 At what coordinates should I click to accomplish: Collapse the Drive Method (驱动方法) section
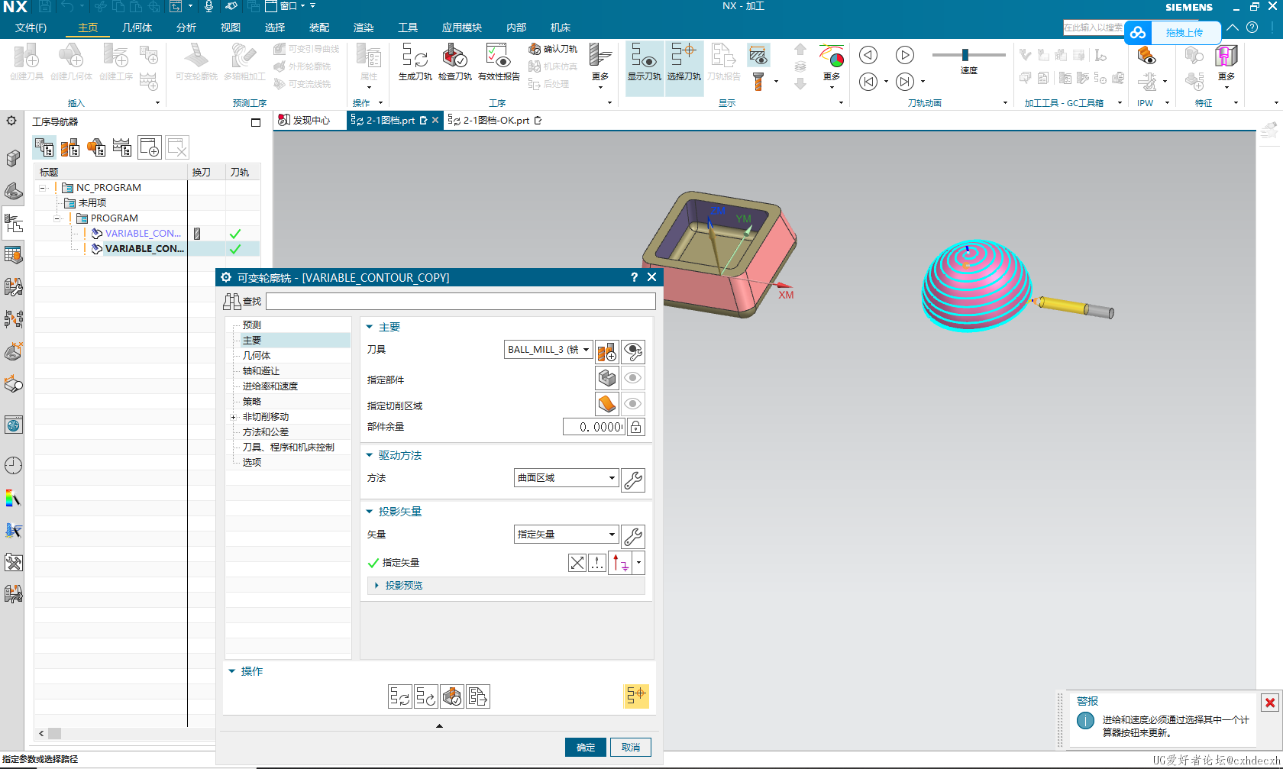[x=370, y=455]
